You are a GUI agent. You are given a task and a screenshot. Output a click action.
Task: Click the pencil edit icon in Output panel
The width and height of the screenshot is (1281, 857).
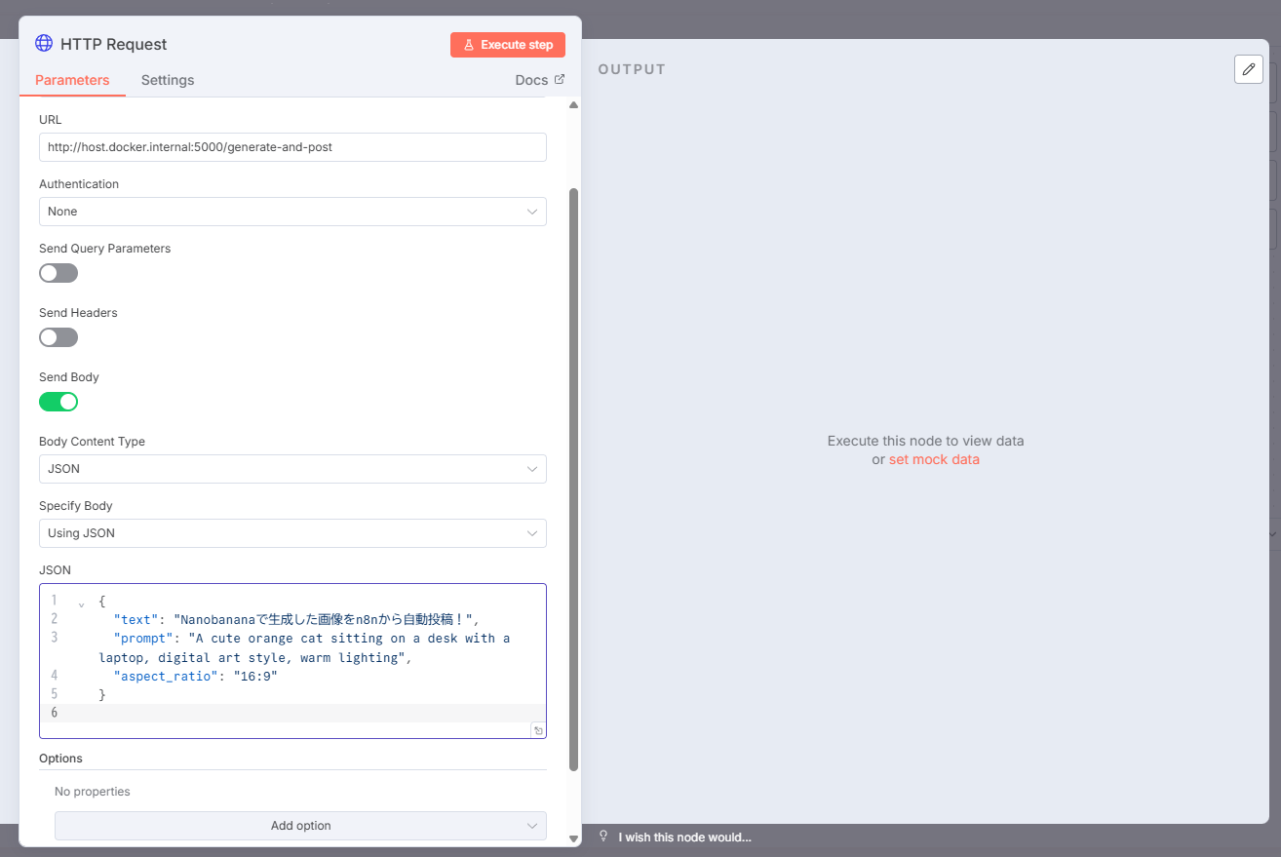pyautogui.click(x=1248, y=69)
